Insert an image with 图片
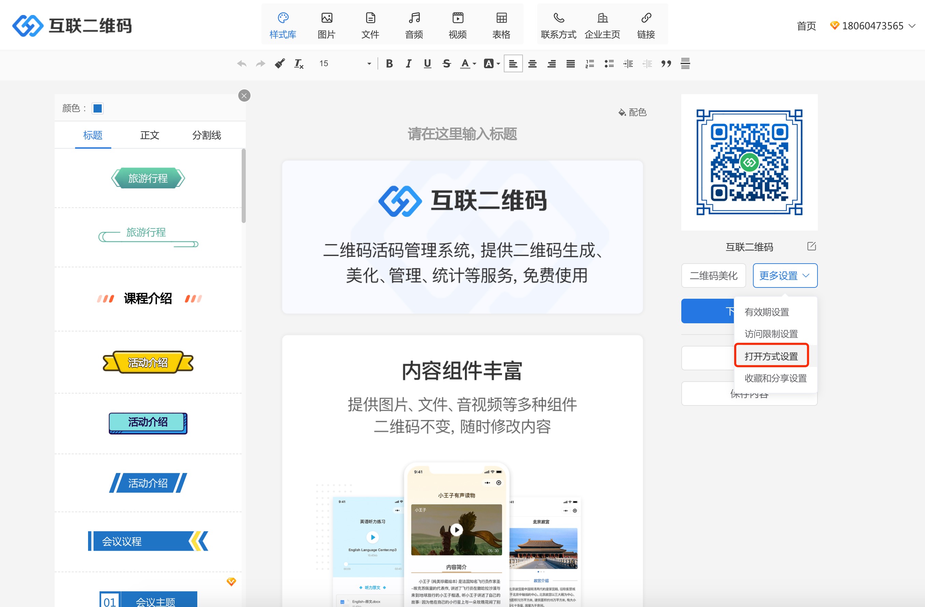Screen dimensions: 925x607 326,26
